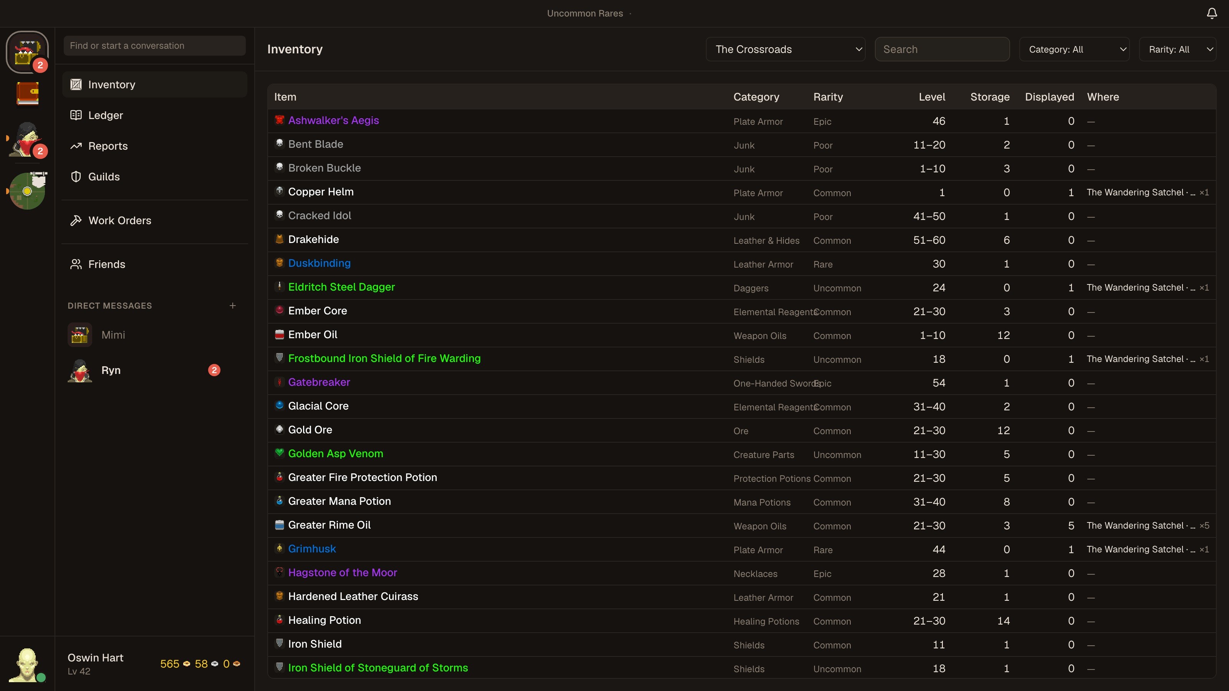Click the Ember Core item icon
This screenshot has width=1229, height=691.
point(280,310)
